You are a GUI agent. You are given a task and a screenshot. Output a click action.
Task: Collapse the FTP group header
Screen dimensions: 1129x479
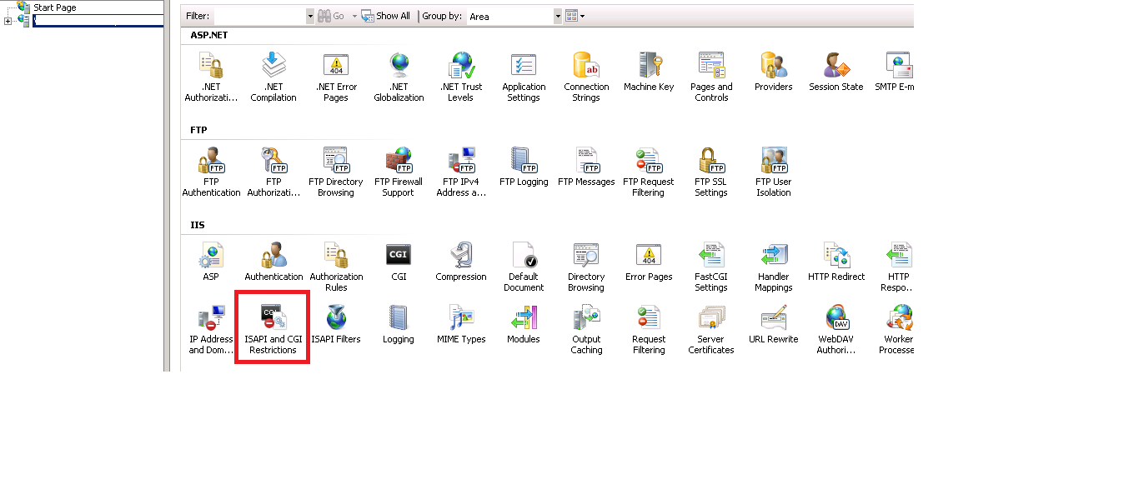pos(198,130)
